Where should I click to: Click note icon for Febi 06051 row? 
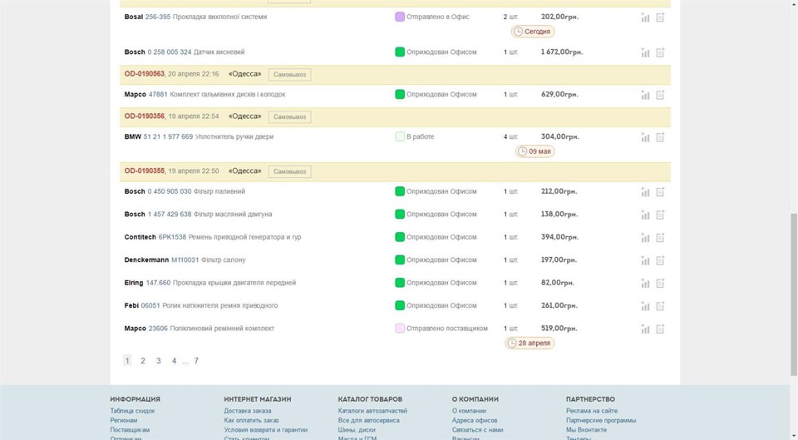[x=660, y=306]
